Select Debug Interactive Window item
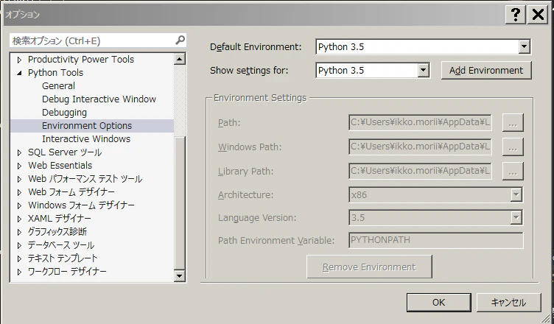Viewport: 554px width, 324px height. click(x=99, y=99)
